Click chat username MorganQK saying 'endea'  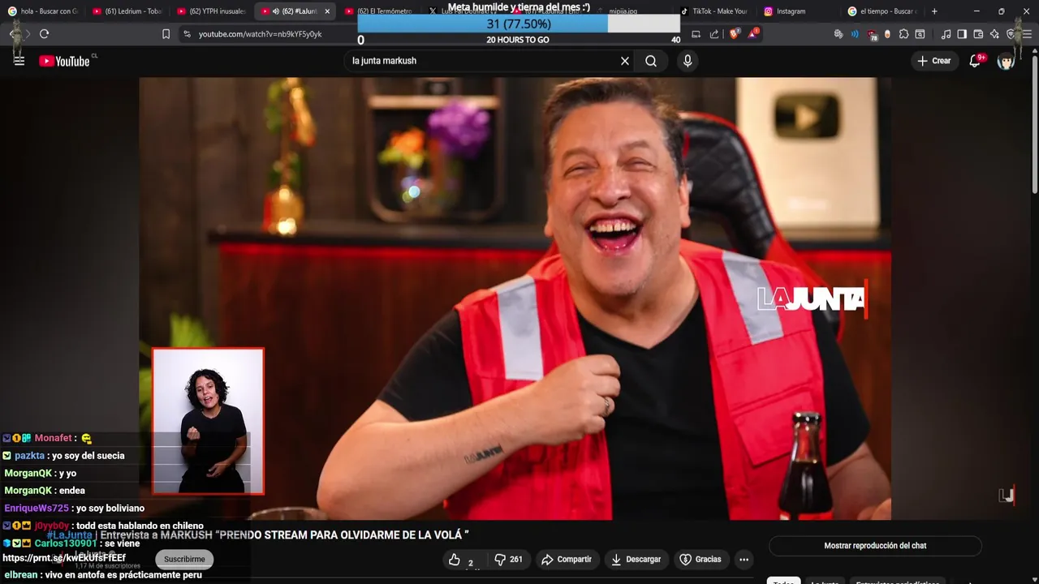point(28,491)
